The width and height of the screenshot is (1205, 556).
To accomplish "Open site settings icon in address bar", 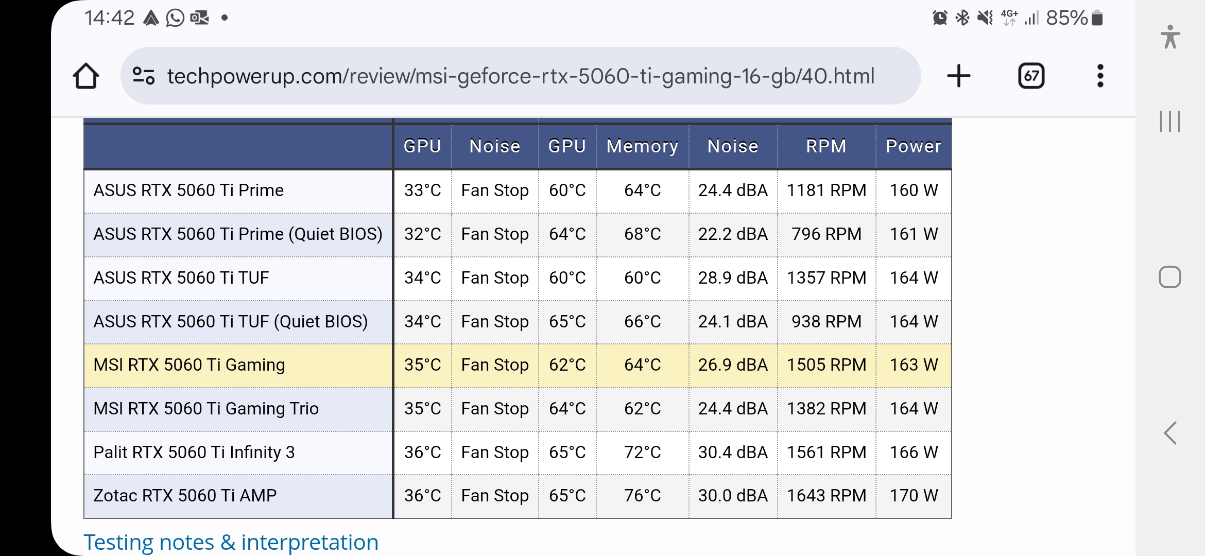I will [x=144, y=76].
